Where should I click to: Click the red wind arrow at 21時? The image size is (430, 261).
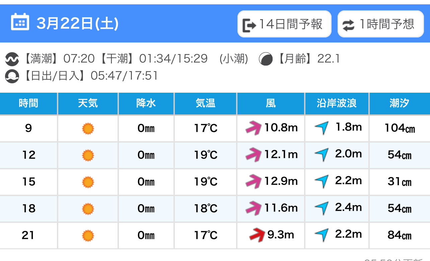point(257,235)
